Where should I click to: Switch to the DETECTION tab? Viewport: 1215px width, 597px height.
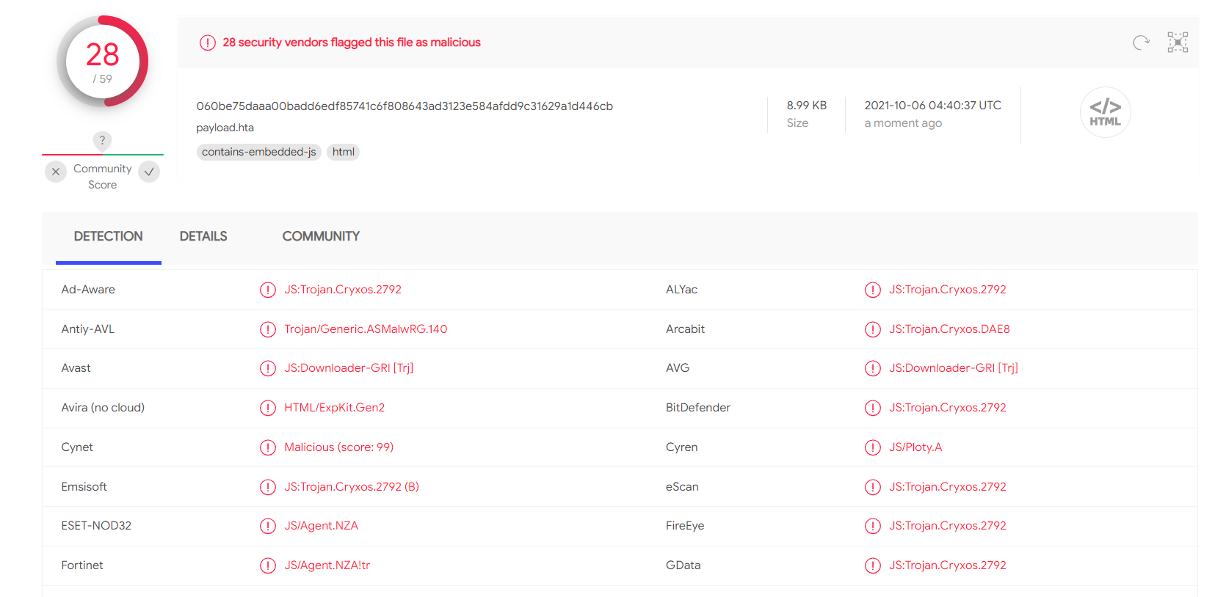coord(109,236)
